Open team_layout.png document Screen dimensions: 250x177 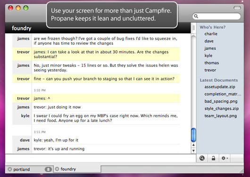click(220, 116)
